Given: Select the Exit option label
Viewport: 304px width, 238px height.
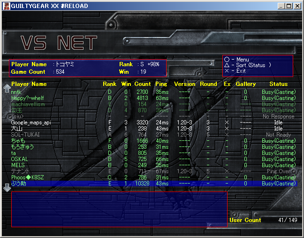Looking at the screenshot, I should 241,71.
